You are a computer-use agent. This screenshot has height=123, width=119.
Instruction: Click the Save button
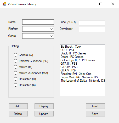click(x=95, y=114)
